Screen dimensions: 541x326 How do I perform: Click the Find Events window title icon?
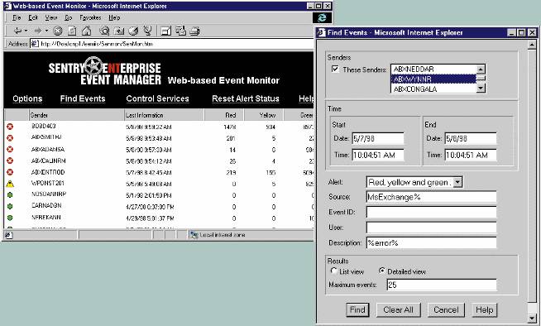coord(321,33)
